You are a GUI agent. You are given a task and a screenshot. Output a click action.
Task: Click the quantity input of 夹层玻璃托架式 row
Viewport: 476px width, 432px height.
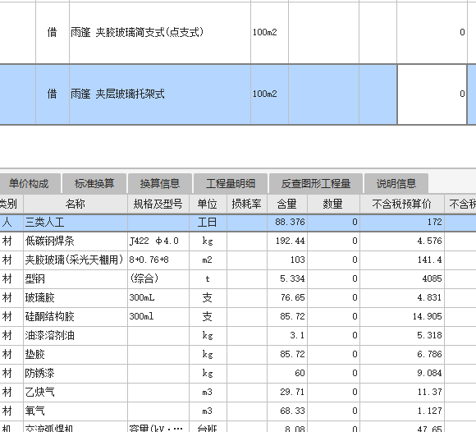[432, 94]
